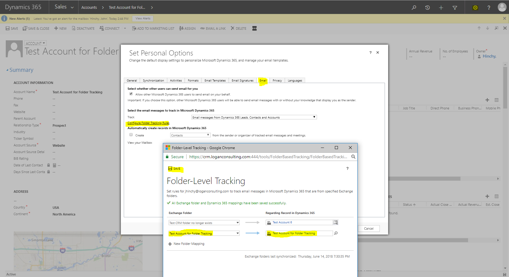Open the Contacts dropdown

208,135
